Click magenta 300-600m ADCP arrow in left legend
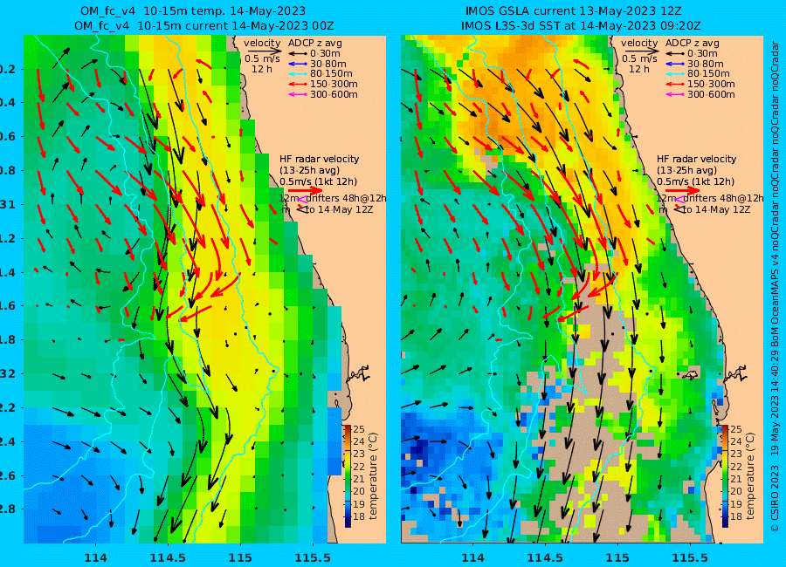The height and width of the screenshot is (567, 786). [x=298, y=94]
